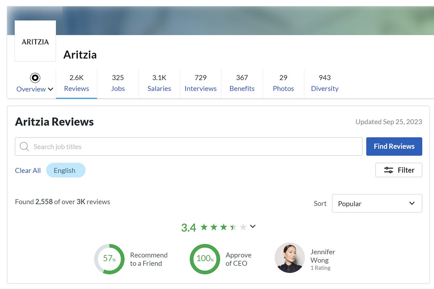Click the Aritzia company name heading
Image resolution: width=434 pixels, height=289 pixels.
[80, 55]
